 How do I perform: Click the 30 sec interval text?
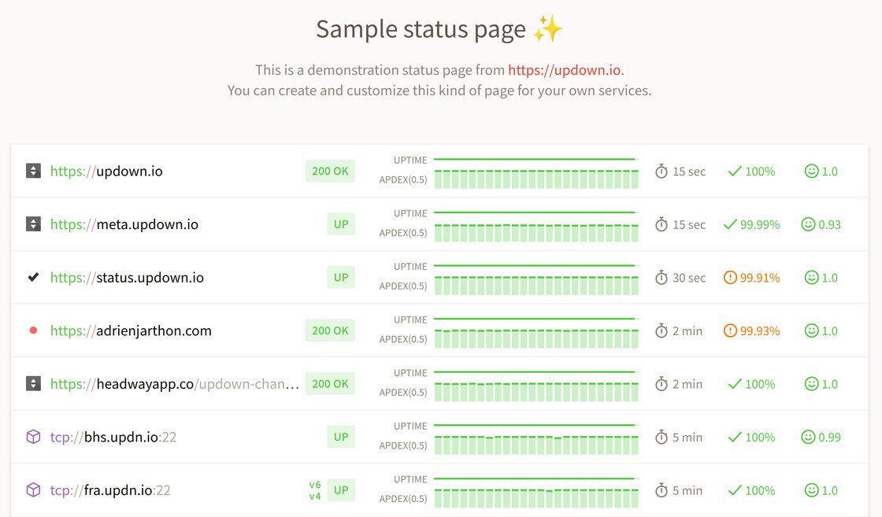click(689, 278)
